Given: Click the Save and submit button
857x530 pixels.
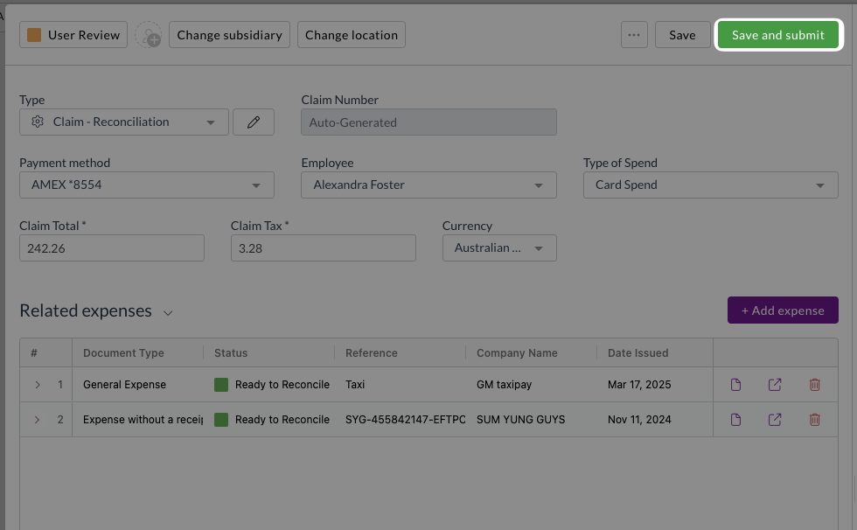Looking at the screenshot, I should (778, 35).
